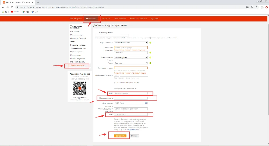Select 'Адреса доставки' in the left sidebar

[x=77, y=65]
